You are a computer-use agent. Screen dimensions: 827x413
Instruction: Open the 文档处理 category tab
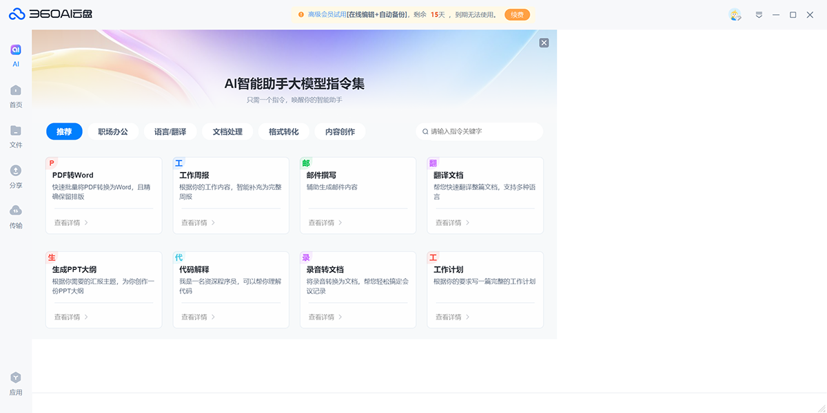(227, 131)
